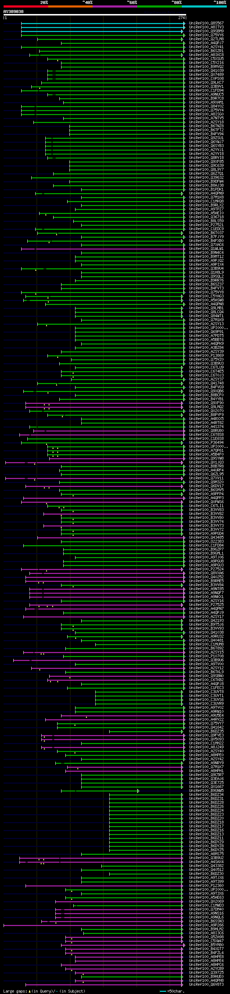Open the UniRef100_Q9XQB6 hit label
This screenshot has height=994, width=230.
pyautogui.click(x=206, y=391)
